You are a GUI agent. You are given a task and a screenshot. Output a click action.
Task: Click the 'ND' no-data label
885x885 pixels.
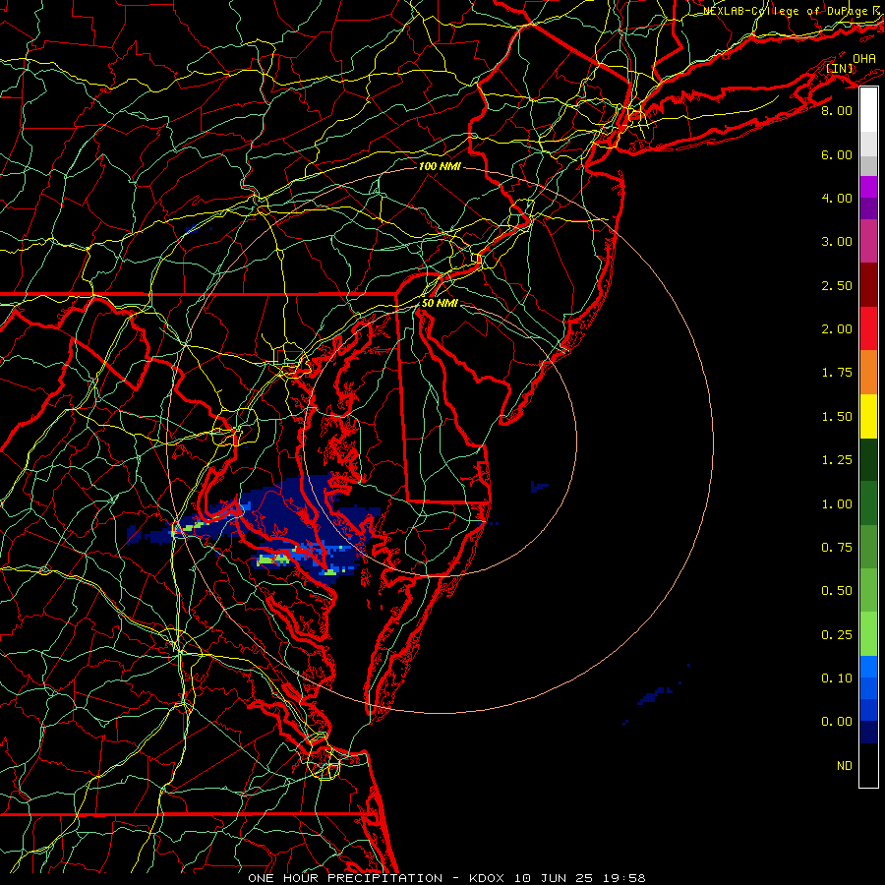(845, 766)
